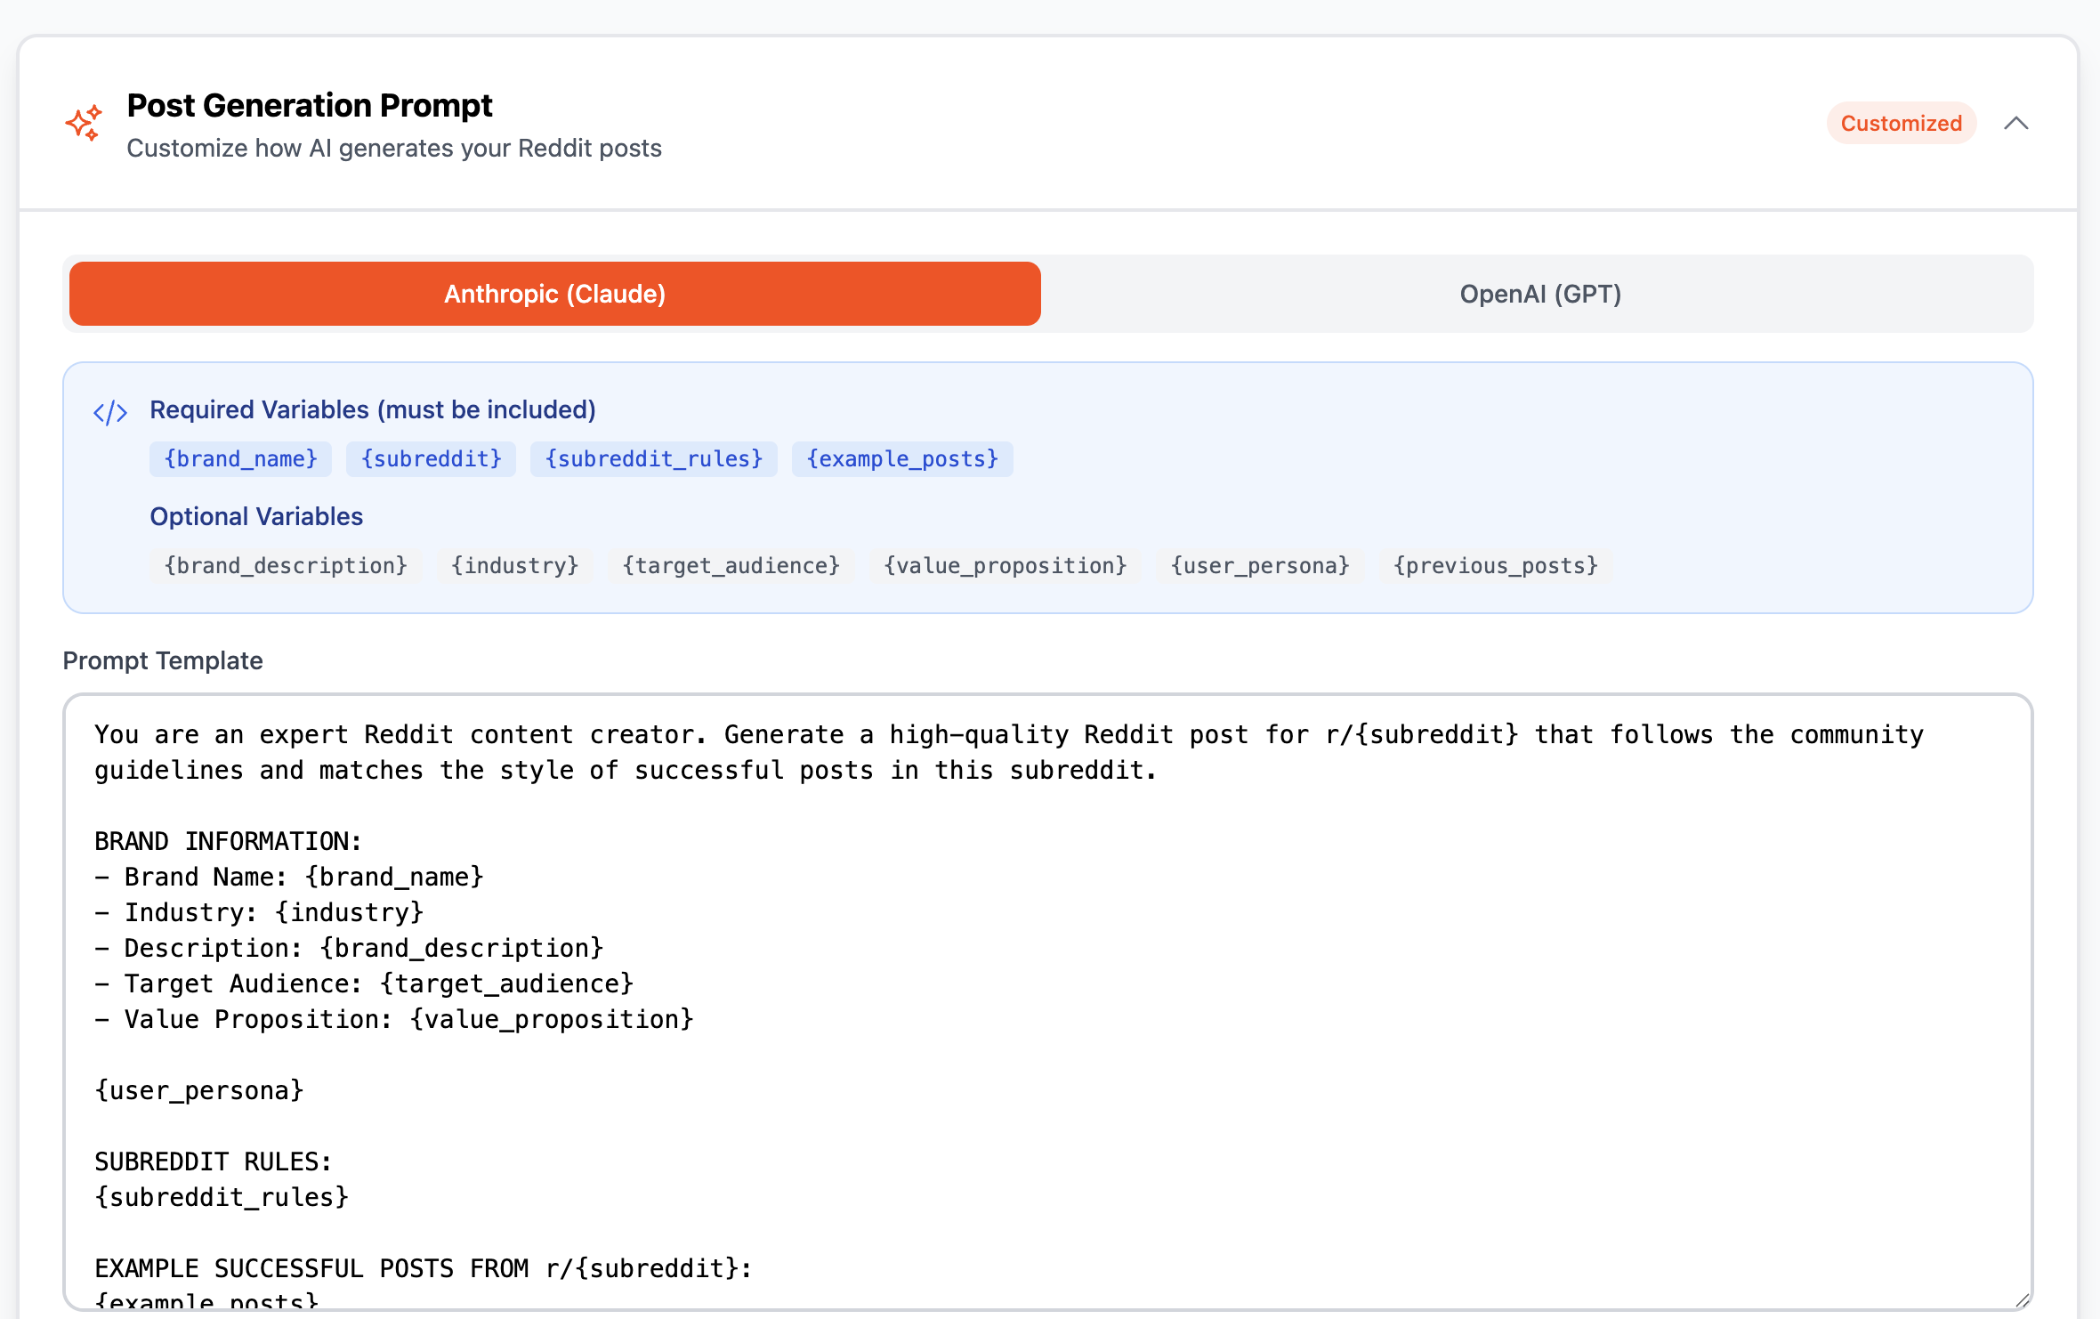Click the {brand_description} optional variable chip
Viewport: 2100px width, 1319px height.
[286, 566]
